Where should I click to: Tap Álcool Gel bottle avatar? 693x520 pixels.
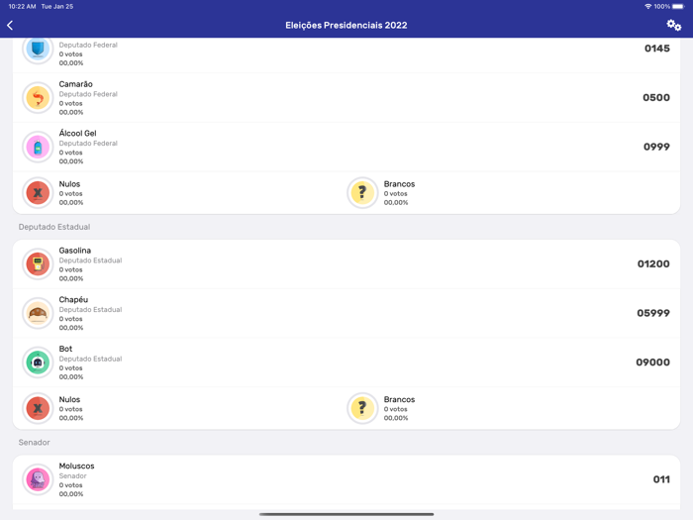tap(38, 147)
